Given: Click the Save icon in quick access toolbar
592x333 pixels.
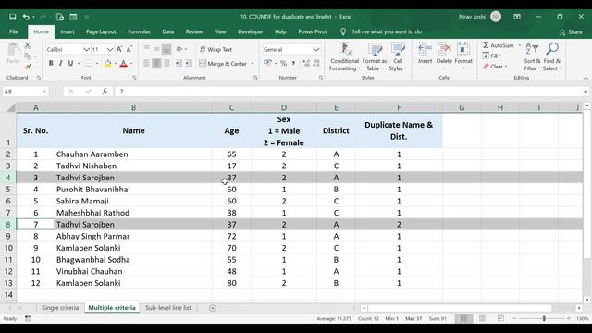Looking at the screenshot, I should pos(12,17).
